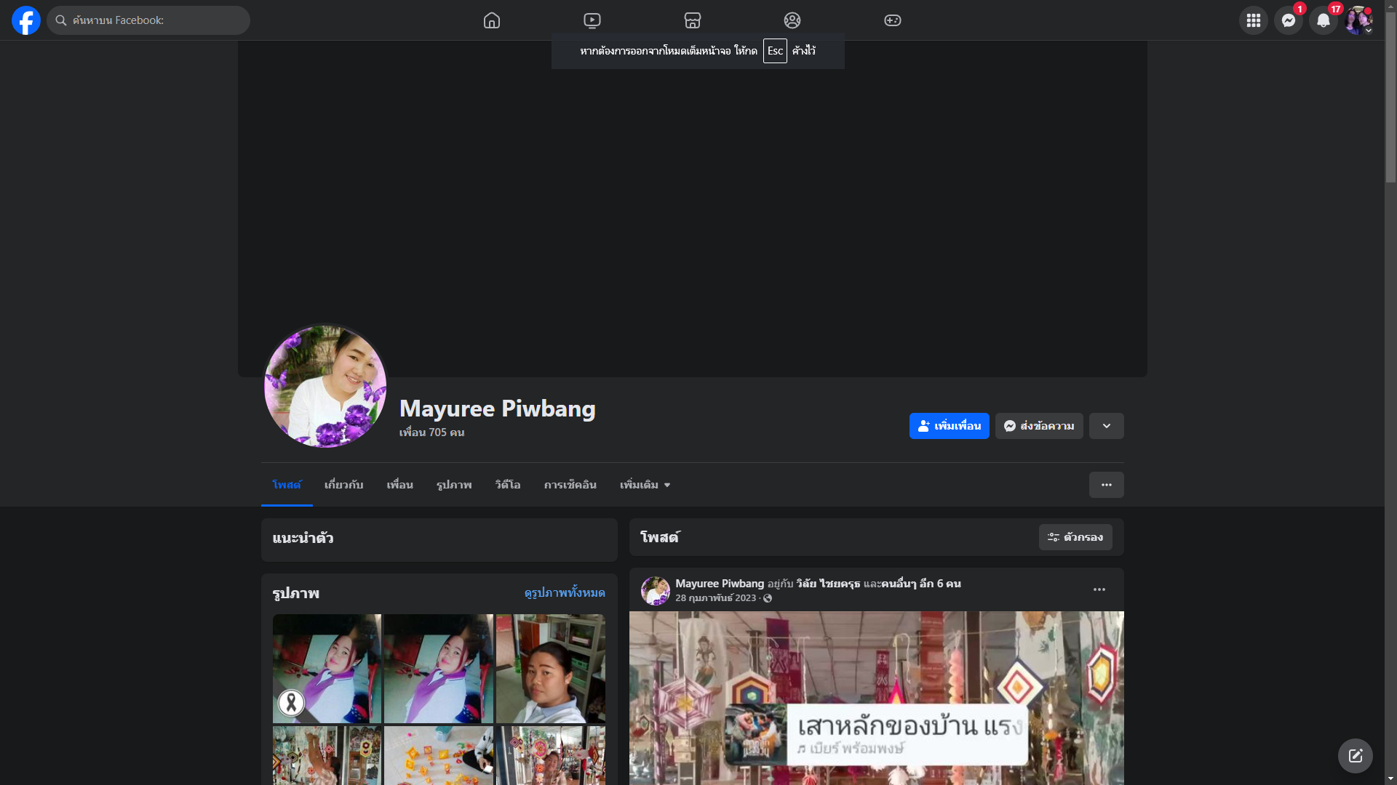Open the Watch video icon
This screenshot has width=1397, height=785.
click(x=592, y=20)
